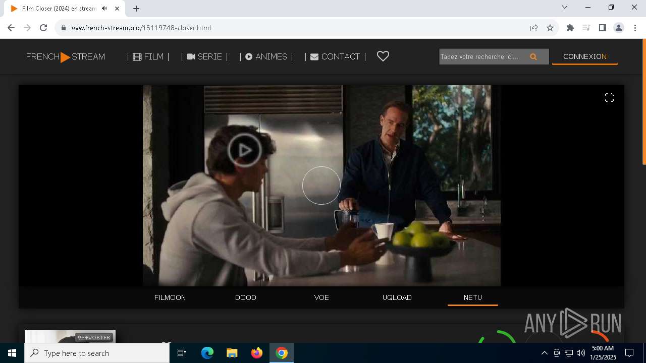Play the Closer video
Viewport: 646px width, 363px height.
pyautogui.click(x=244, y=150)
